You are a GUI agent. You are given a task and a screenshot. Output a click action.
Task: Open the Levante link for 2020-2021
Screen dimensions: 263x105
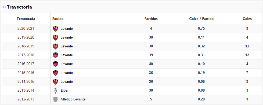tap(67, 29)
